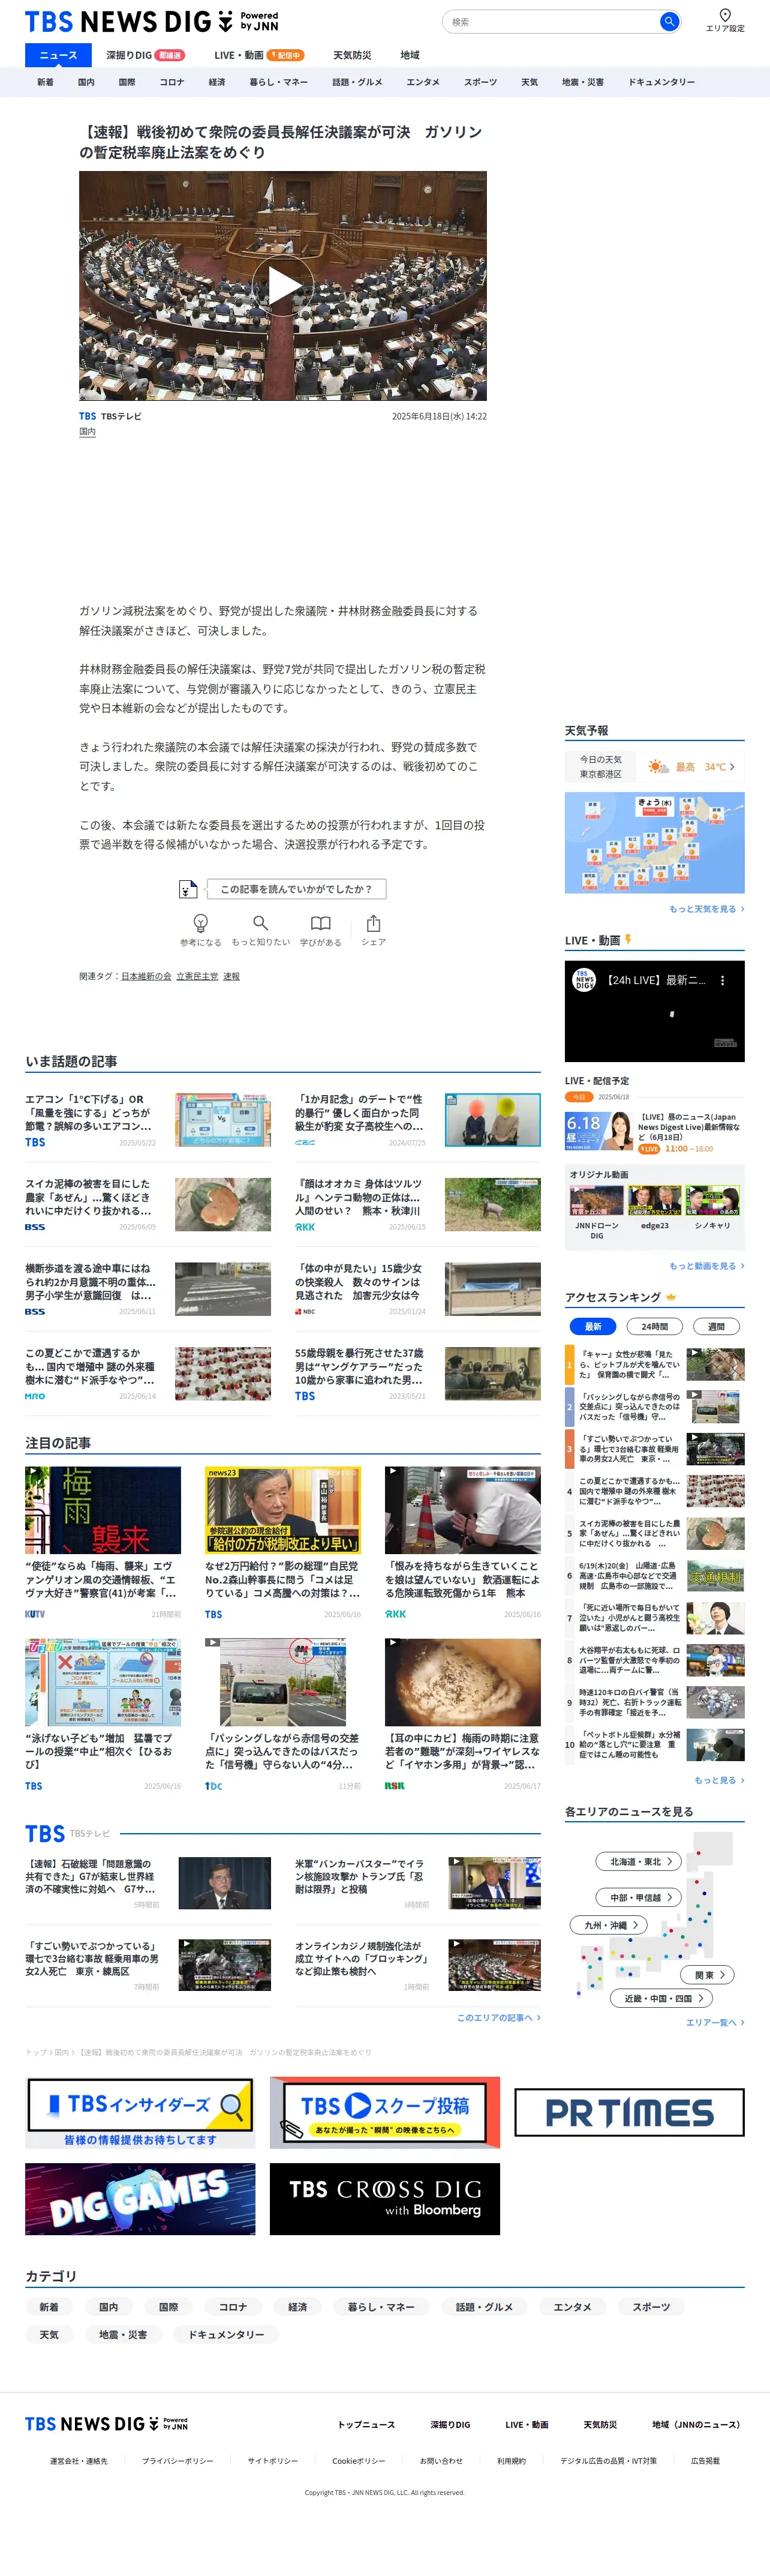Click トップニュース in the footer navigation
770x2576 pixels.
(x=366, y=2424)
